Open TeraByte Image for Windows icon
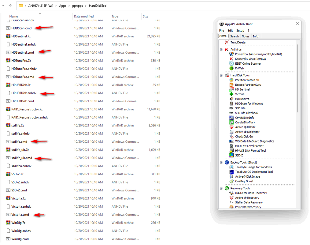Screen dimensions: 310x245 [231, 167]
